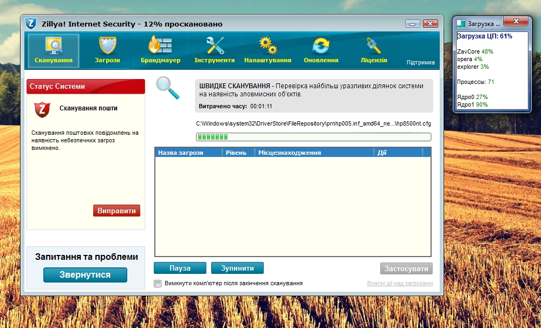Open the Інструменти tools icon

(x=214, y=45)
